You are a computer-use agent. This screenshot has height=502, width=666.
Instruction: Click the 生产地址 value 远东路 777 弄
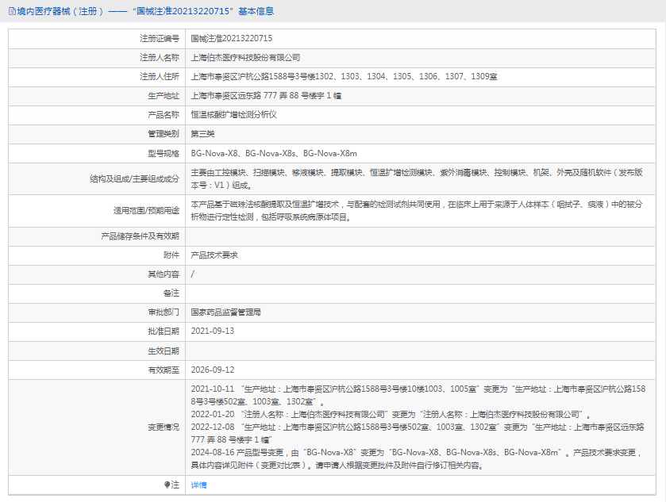[266, 96]
